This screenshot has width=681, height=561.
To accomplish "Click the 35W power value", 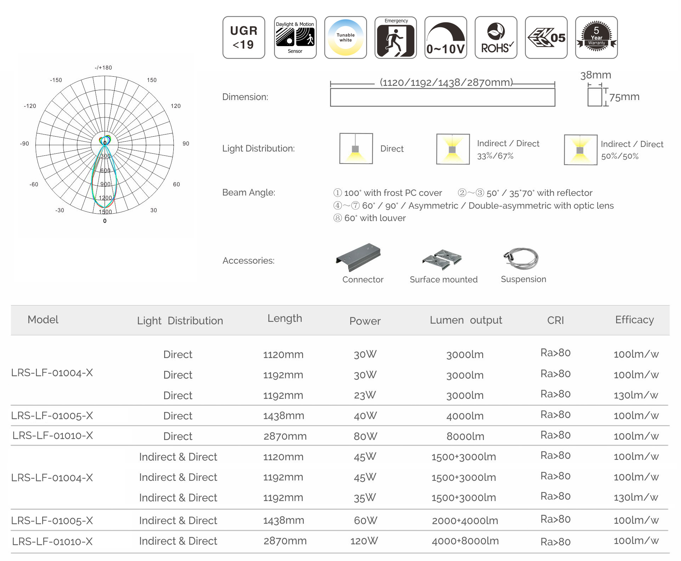I will point(365,498).
